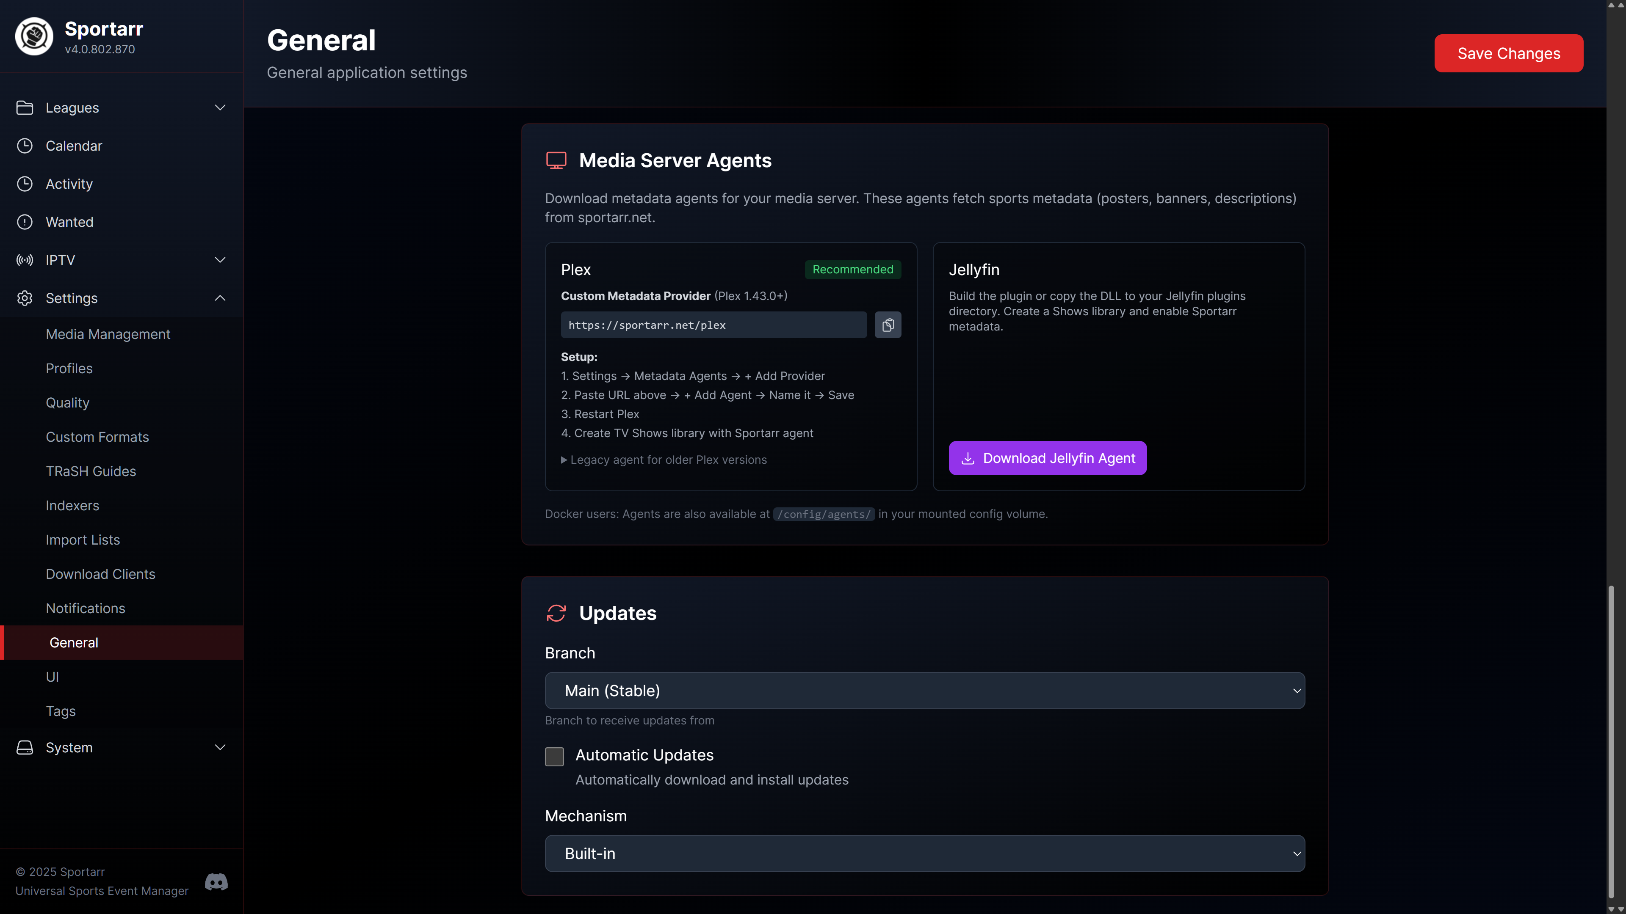Expand the IPTV menu chevron
The image size is (1626, 914).
(220, 260)
